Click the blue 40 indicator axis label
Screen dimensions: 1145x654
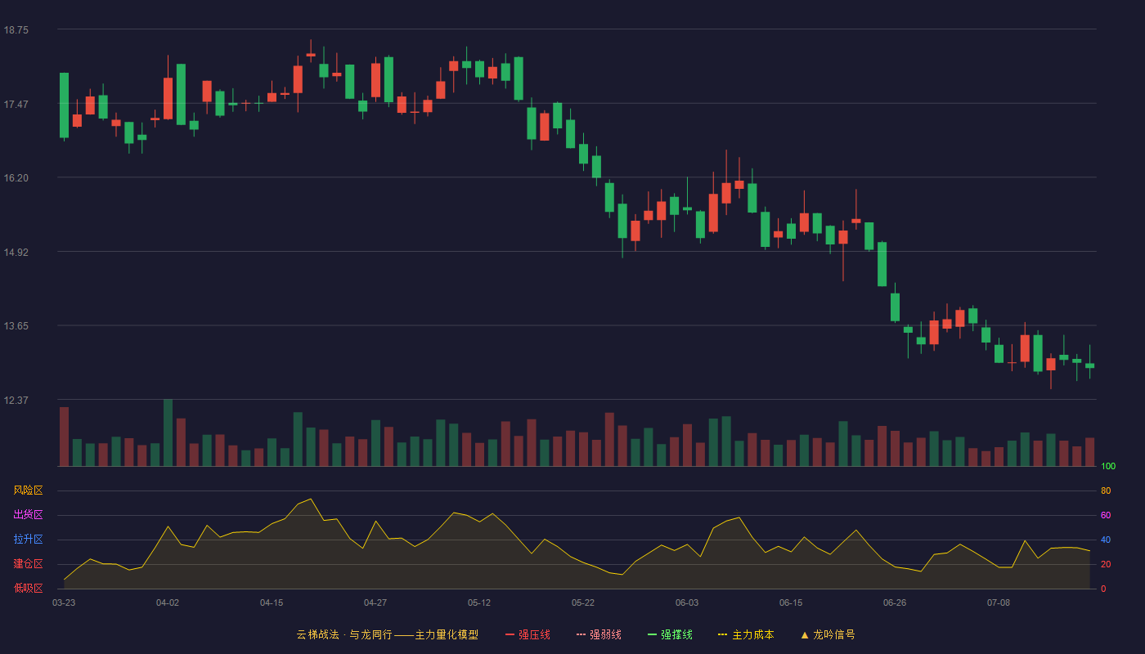[x=1106, y=540]
